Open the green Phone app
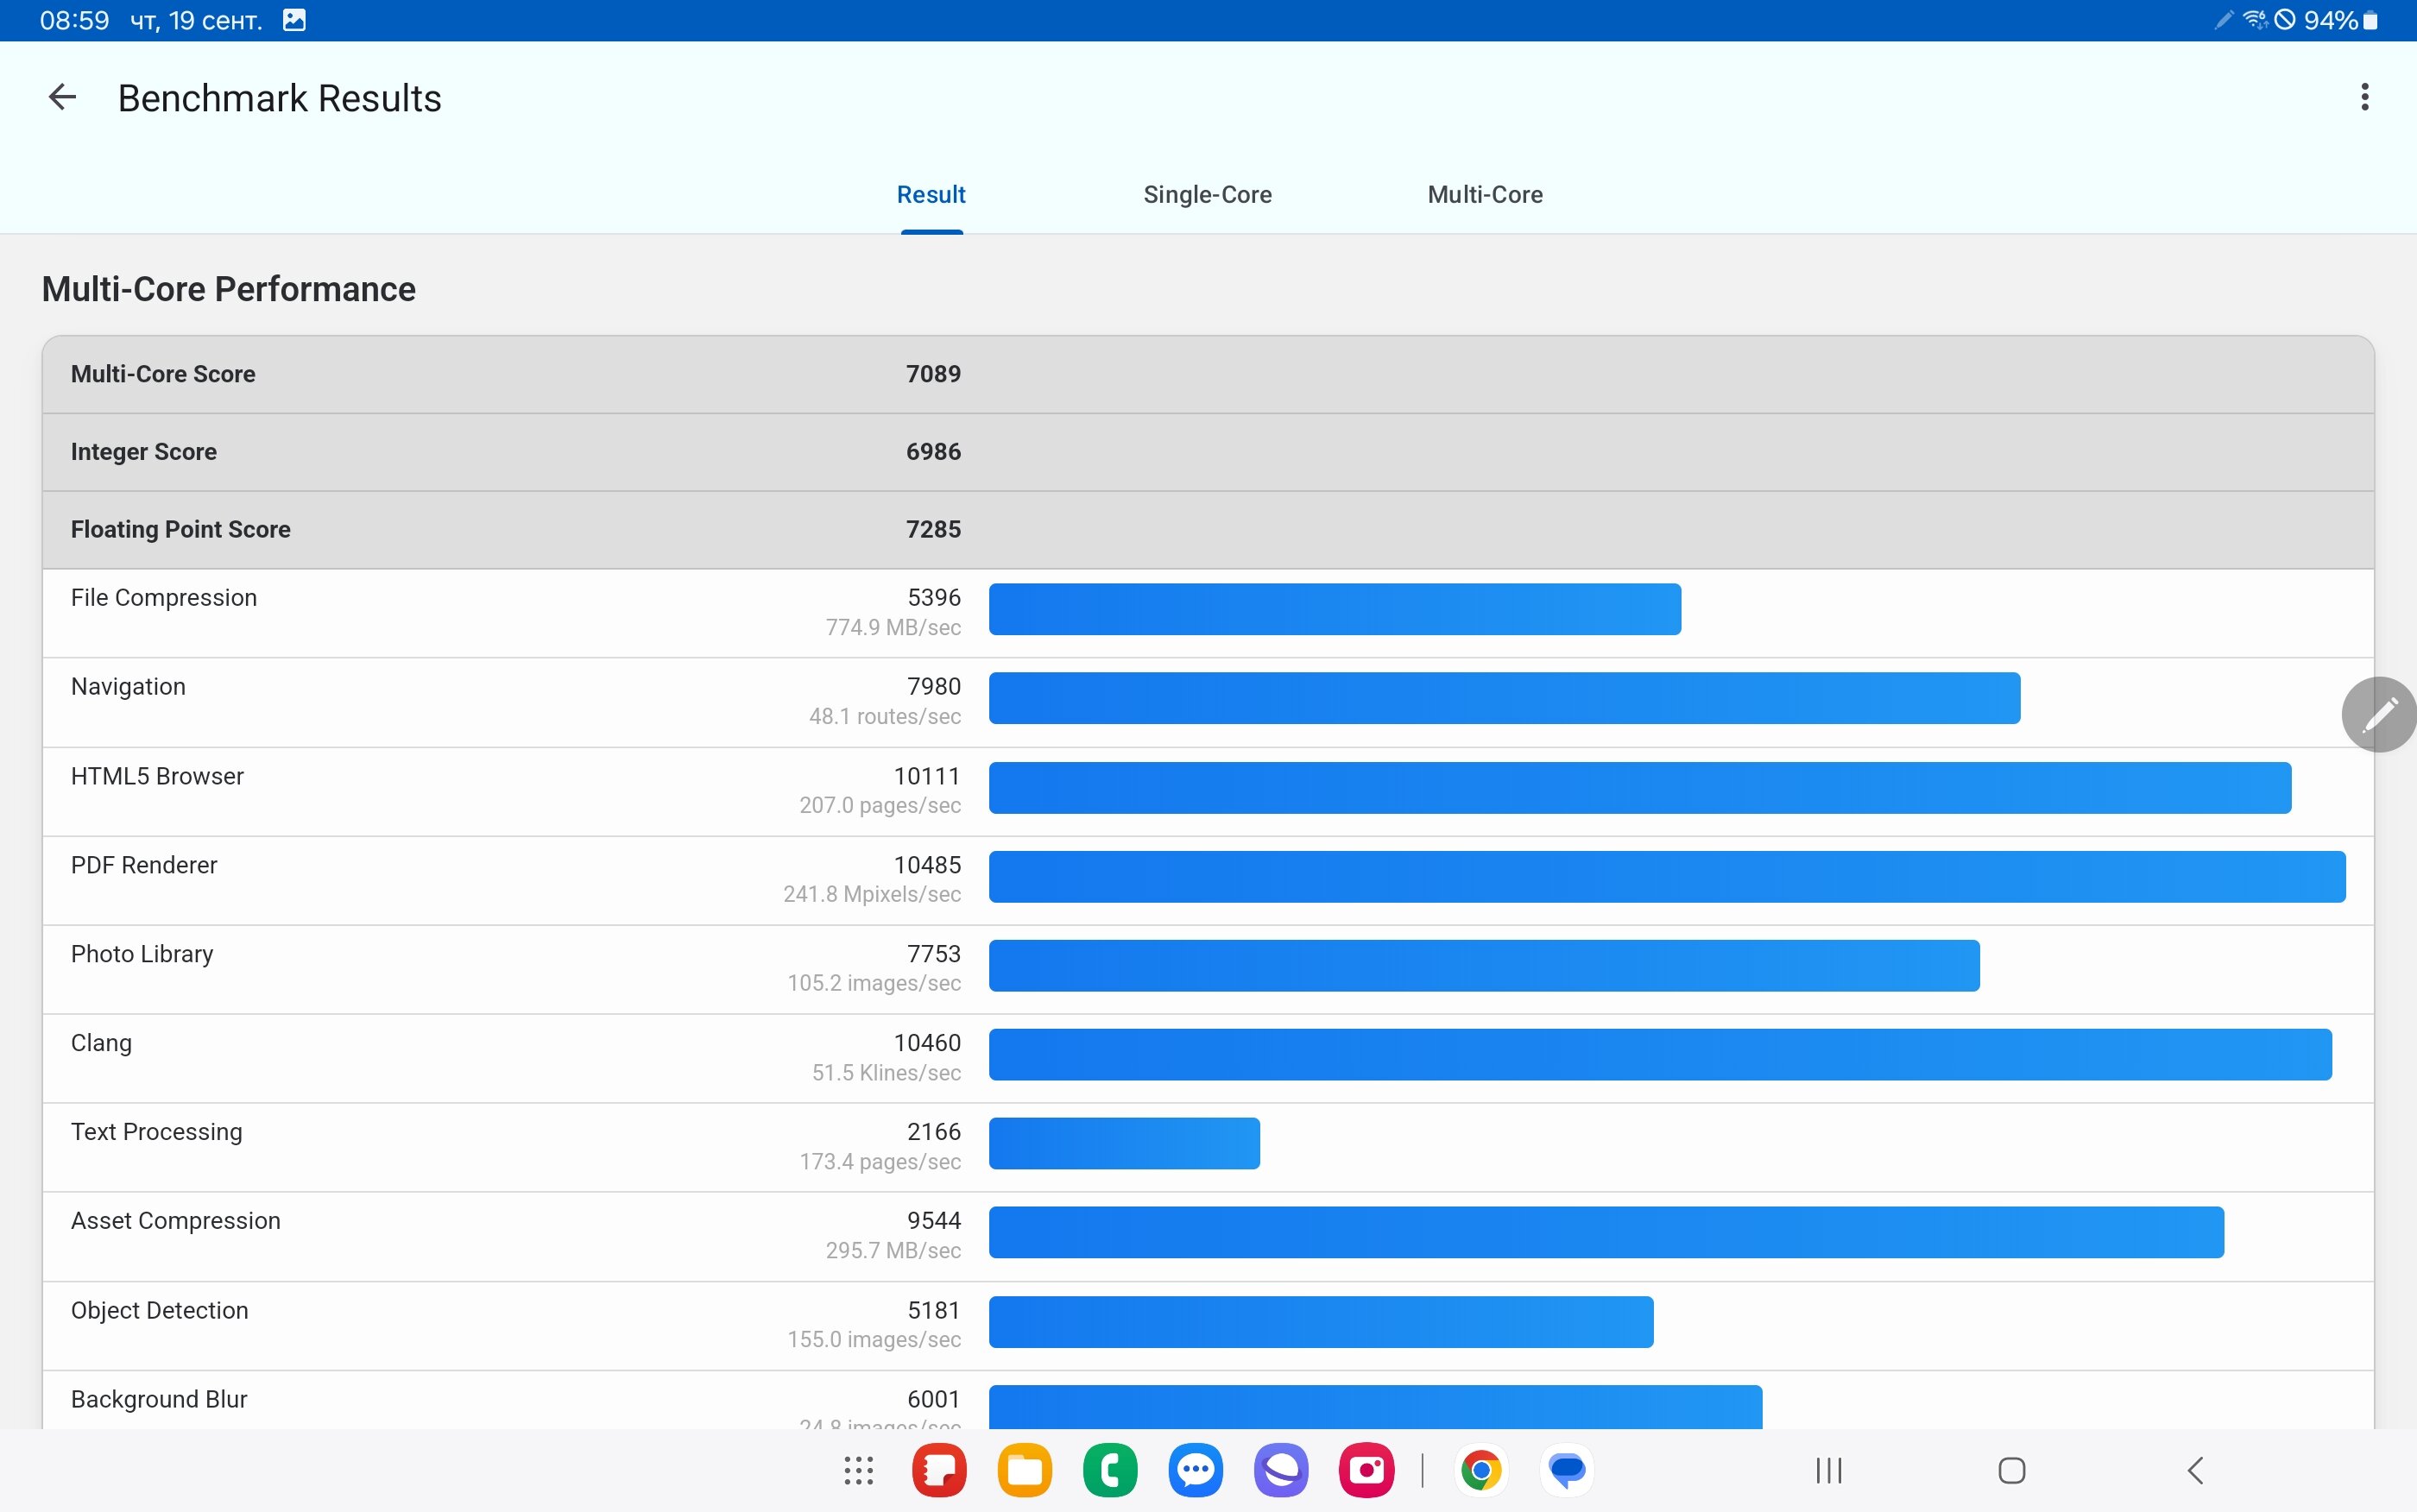The width and height of the screenshot is (2417, 1512). (1110, 1470)
